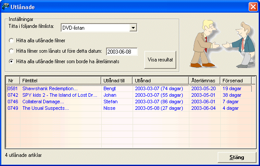
Task: Select the Shawshank Redemption row
Action: [x=129, y=88]
